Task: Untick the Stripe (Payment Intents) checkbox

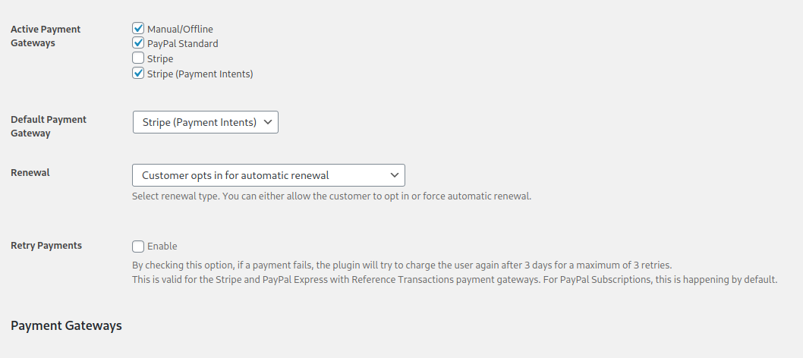Action: 138,73
